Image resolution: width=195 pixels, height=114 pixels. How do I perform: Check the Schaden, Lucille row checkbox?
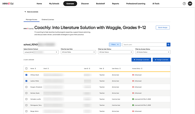26,99
